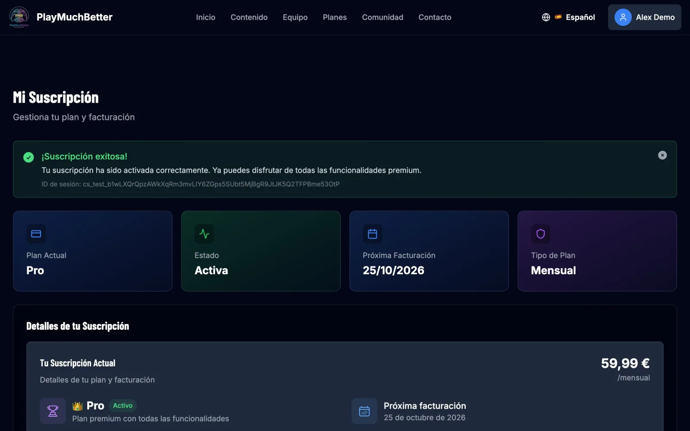Click the green success checkmark icon
690x431 pixels.
tap(28, 157)
